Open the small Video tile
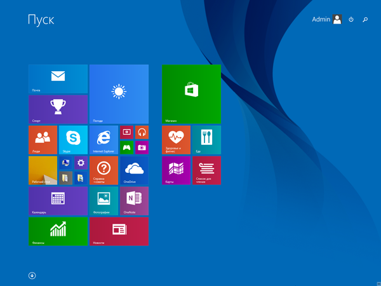Image resolution: width=381 pixels, height=286 pixels. click(x=126, y=132)
